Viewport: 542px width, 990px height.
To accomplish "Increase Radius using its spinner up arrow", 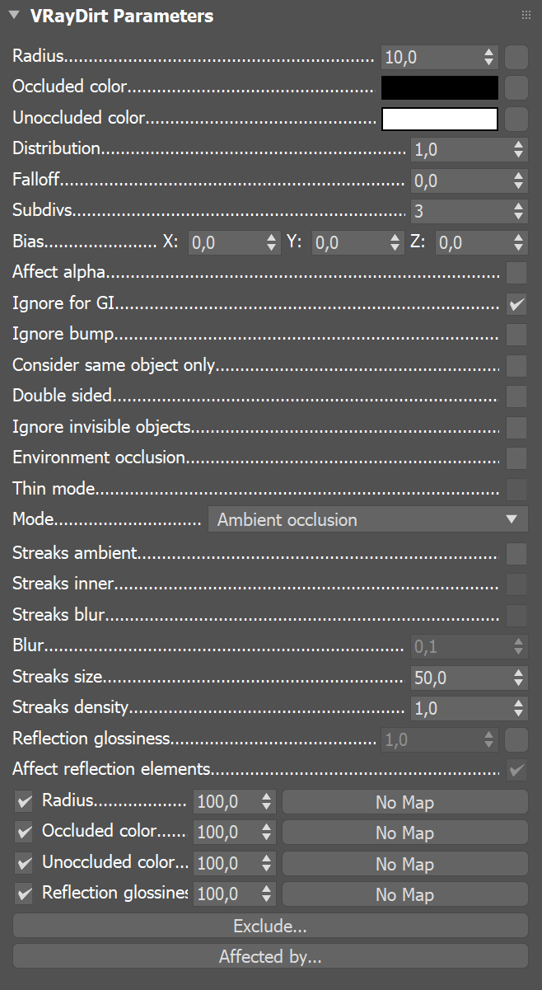I will 488,52.
